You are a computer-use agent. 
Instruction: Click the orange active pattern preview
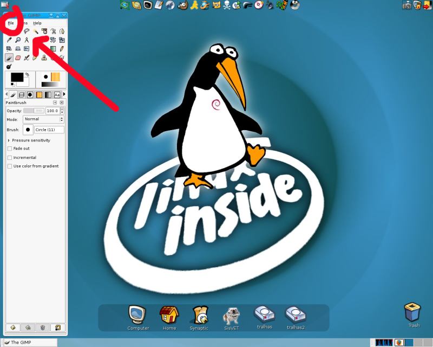click(x=56, y=77)
